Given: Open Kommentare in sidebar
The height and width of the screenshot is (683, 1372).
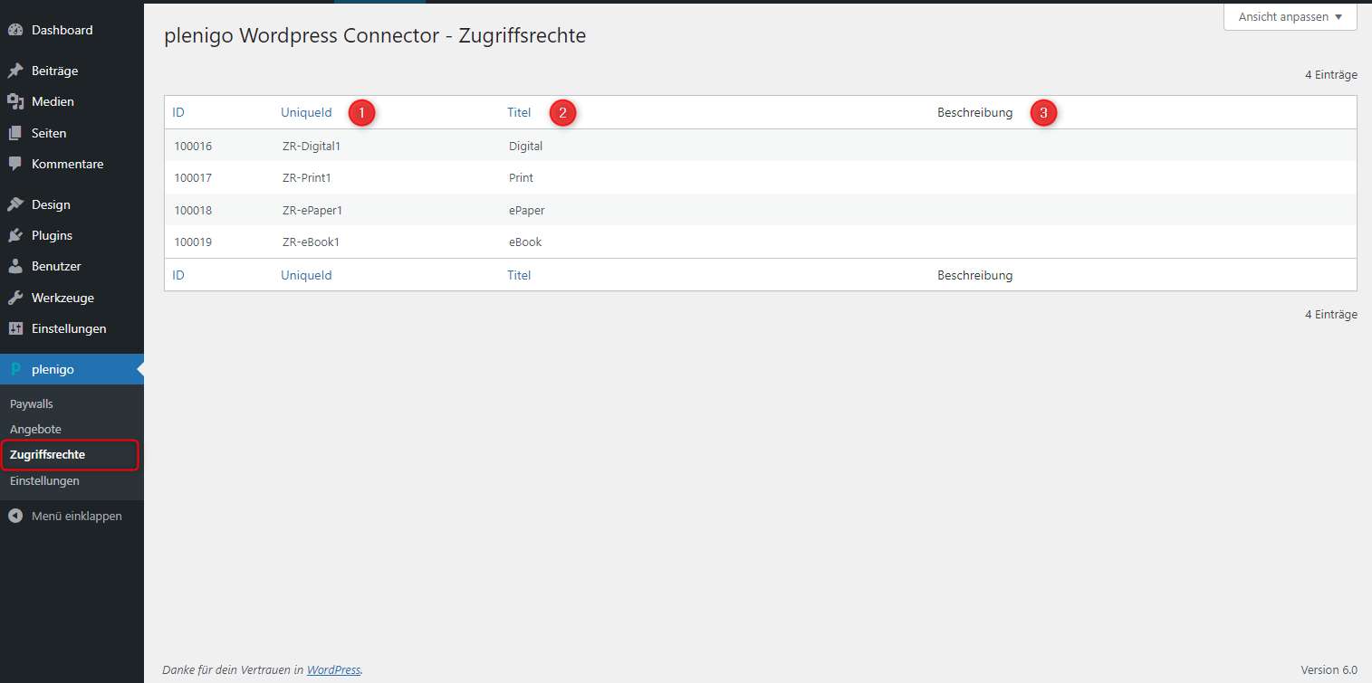Looking at the screenshot, I should click(72, 164).
